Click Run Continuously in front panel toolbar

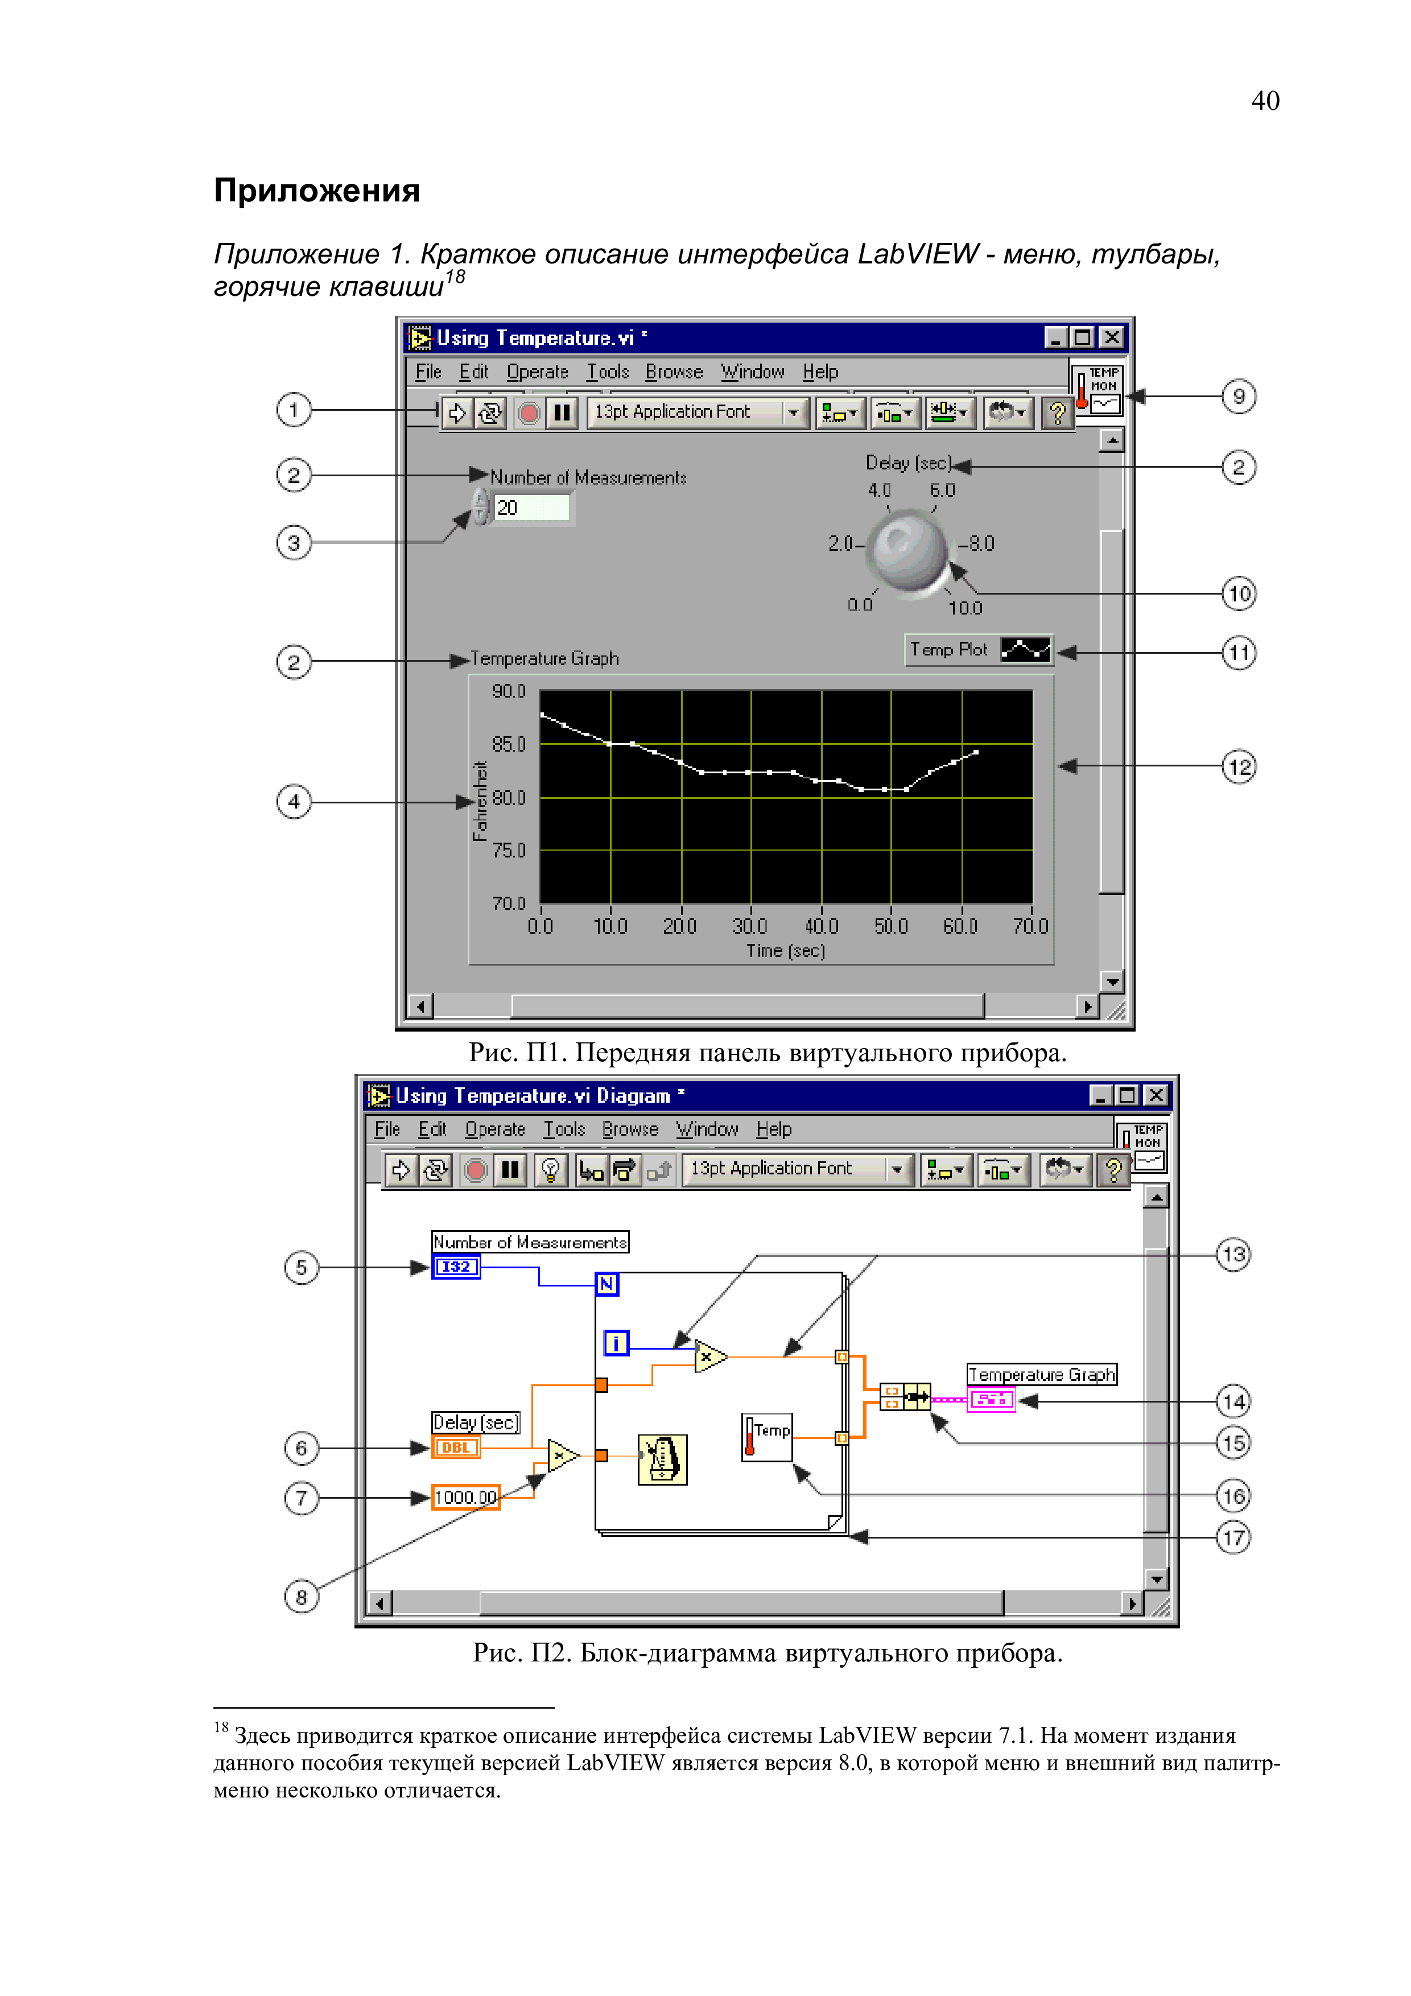point(490,413)
